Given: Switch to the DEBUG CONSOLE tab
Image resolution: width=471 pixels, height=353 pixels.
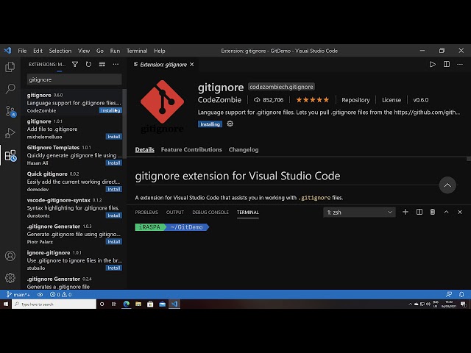Looking at the screenshot, I should (x=210, y=213).
